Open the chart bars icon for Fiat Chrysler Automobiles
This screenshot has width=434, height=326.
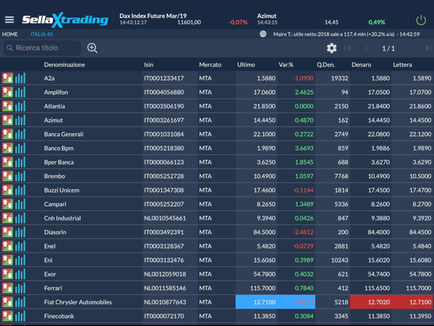click(20, 302)
